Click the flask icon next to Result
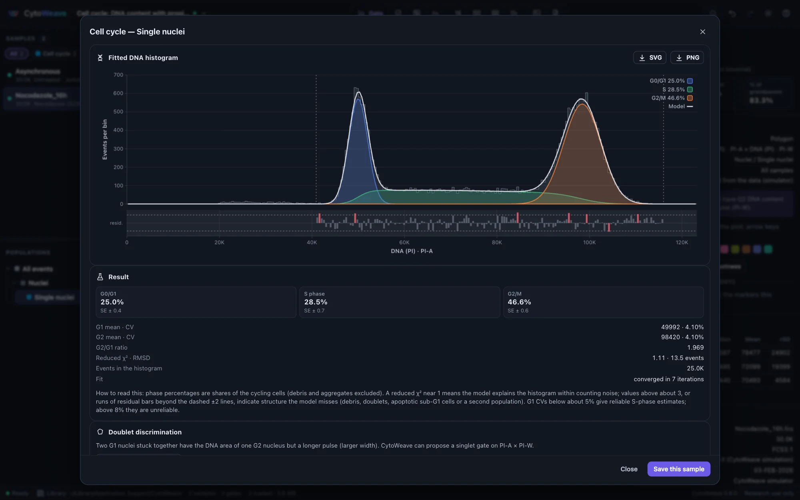 click(x=100, y=277)
